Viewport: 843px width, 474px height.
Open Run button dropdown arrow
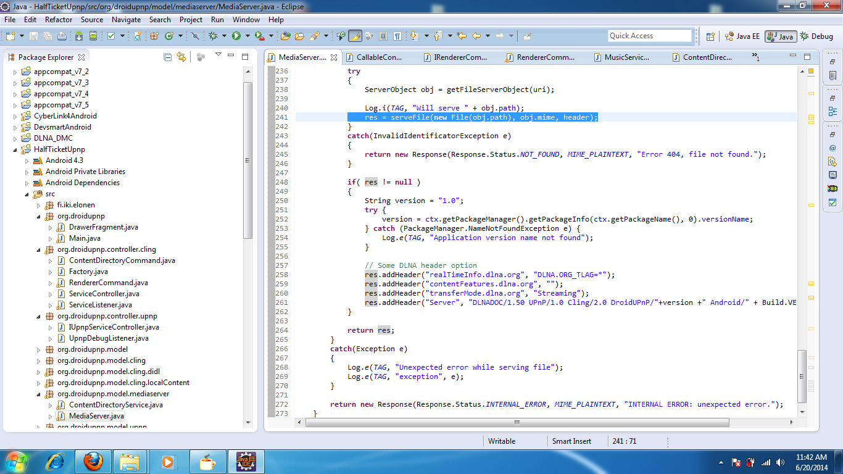(247, 36)
